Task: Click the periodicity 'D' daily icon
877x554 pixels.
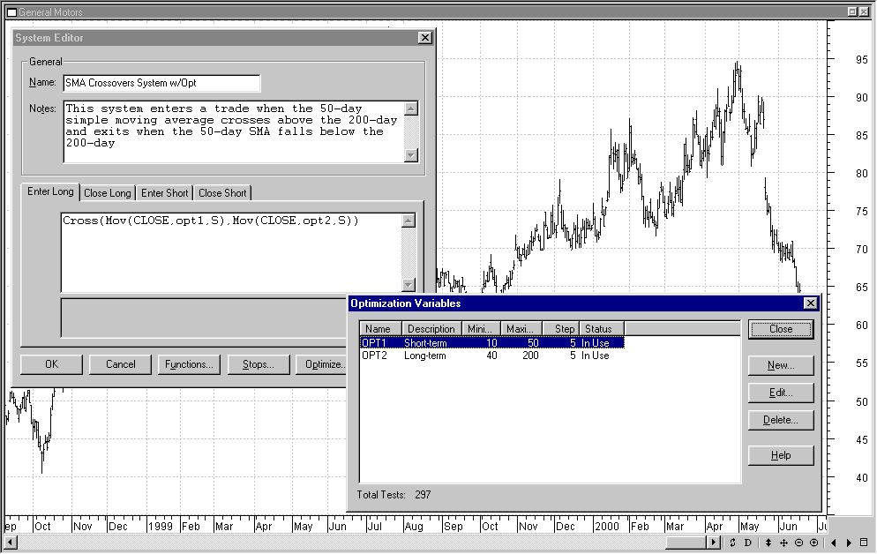Action: tap(747, 543)
